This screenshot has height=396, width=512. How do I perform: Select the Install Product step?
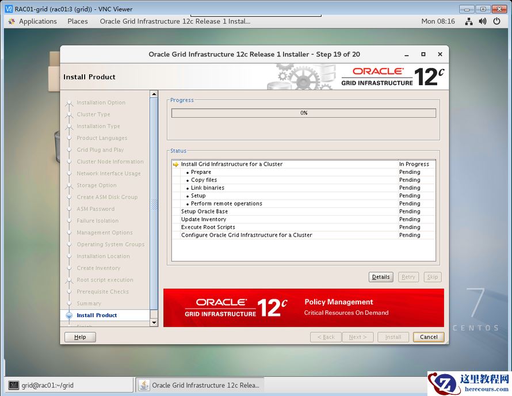coord(97,315)
